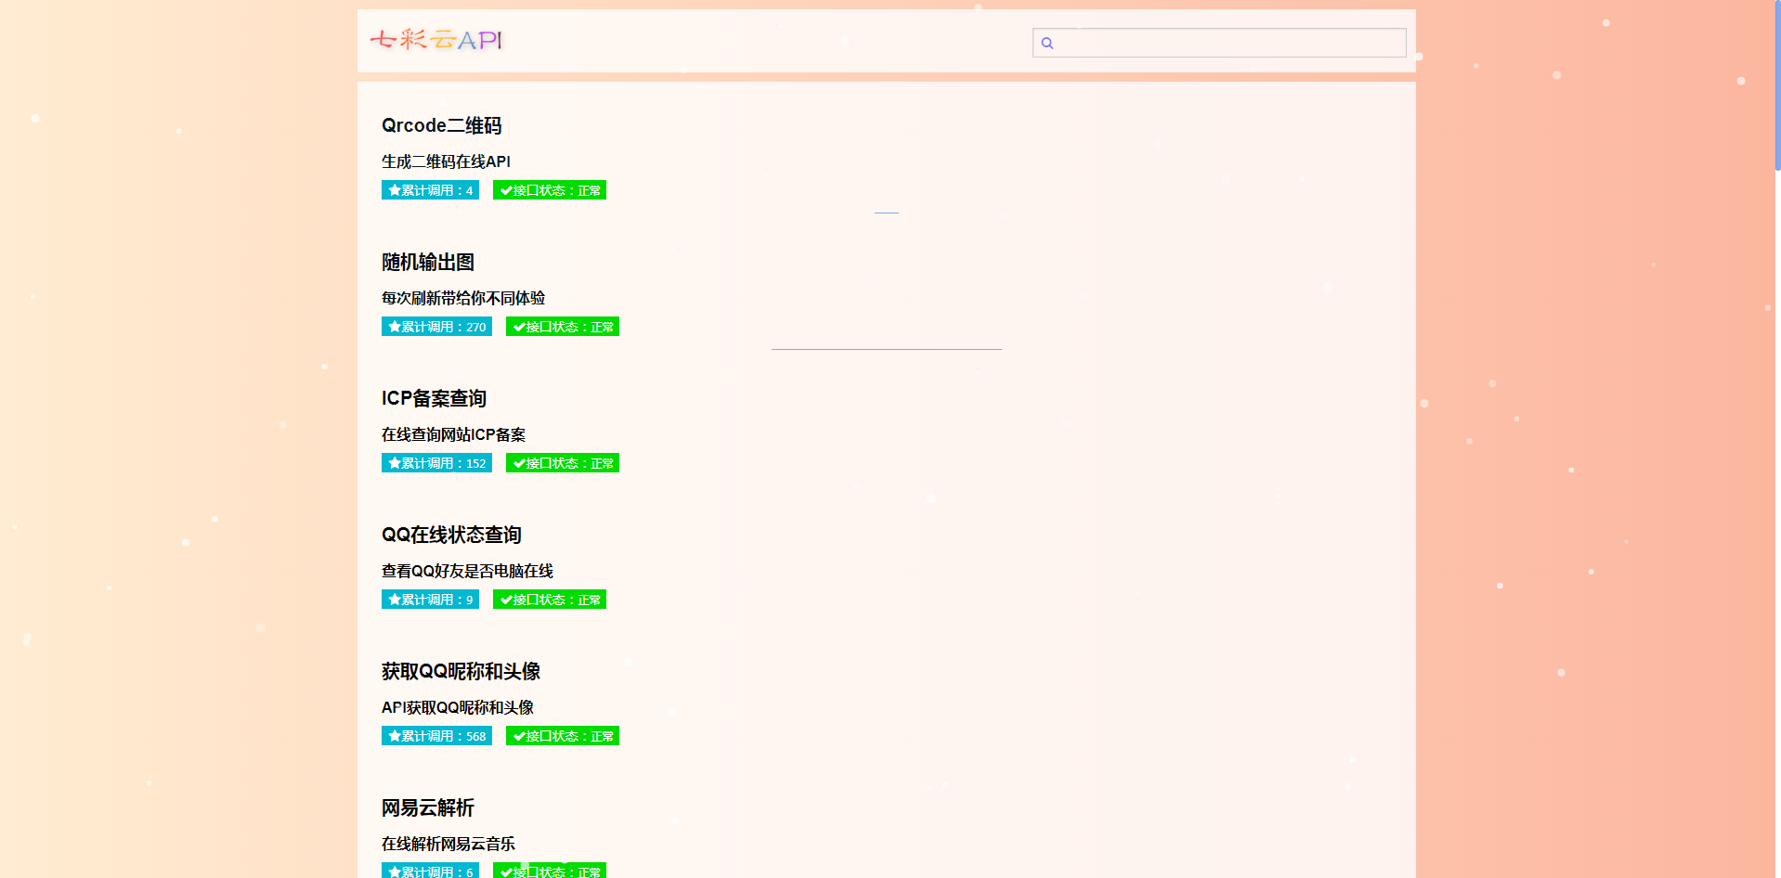Open the 网易云解析 section heading
Image resolution: width=1781 pixels, height=878 pixels.
coord(428,807)
